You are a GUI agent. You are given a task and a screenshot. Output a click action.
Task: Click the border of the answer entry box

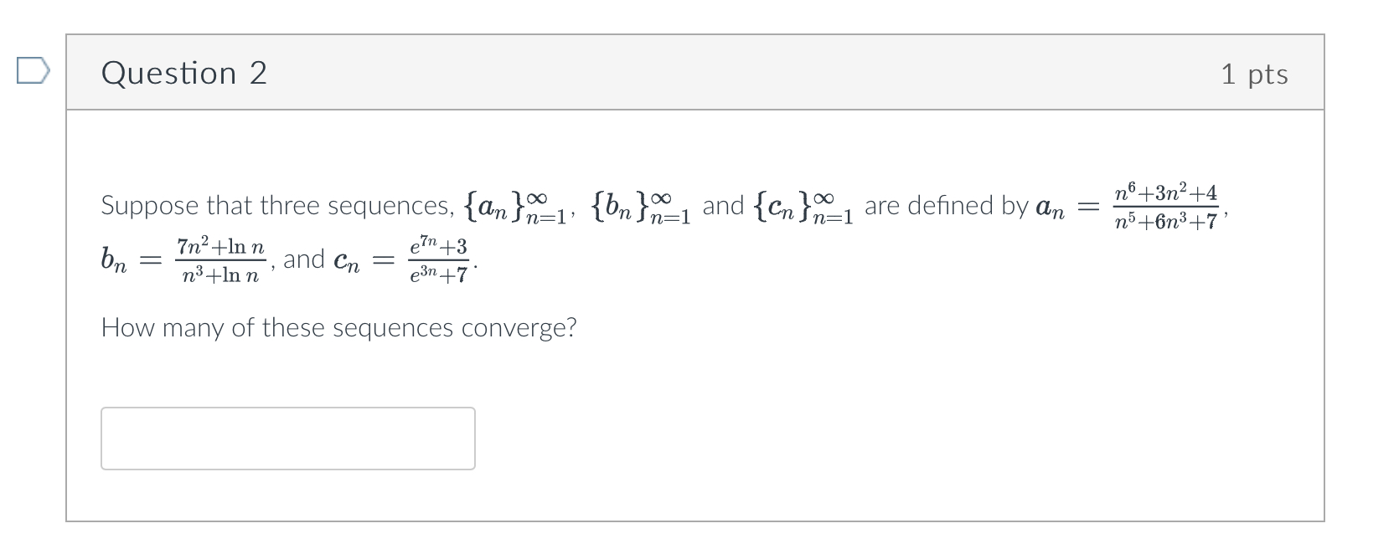(x=287, y=409)
